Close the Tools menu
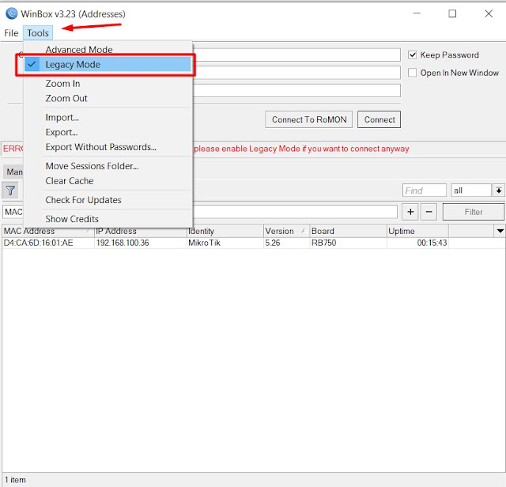506x487 pixels. tap(38, 33)
